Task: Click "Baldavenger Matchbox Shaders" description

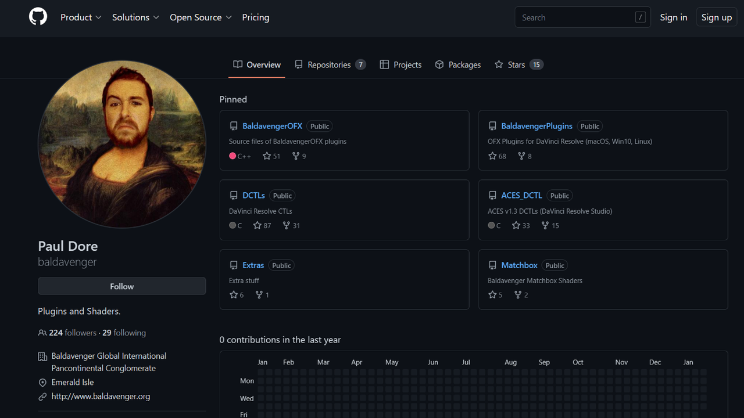Action: tap(535, 280)
